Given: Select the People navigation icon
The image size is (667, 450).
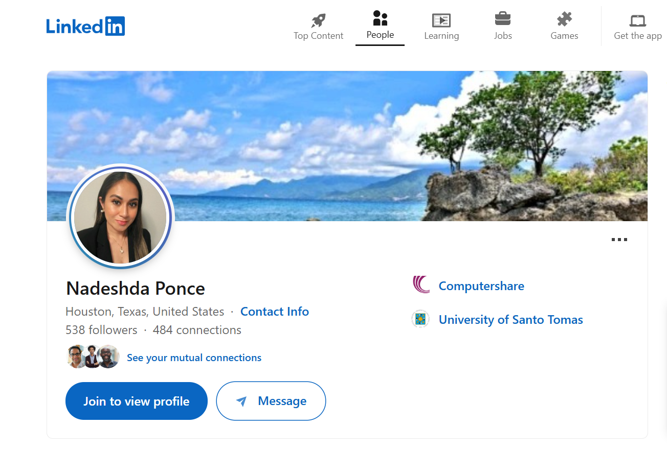Looking at the screenshot, I should click(380, 19).
